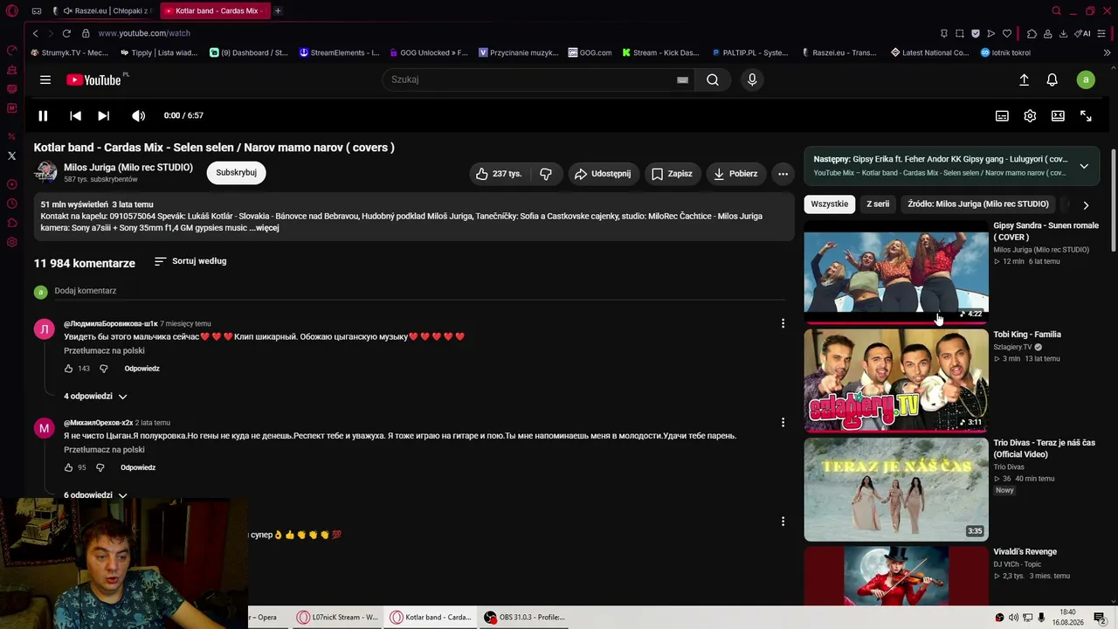Share the video via Udostępnij

pyautogui.click(x=602, y=174)
